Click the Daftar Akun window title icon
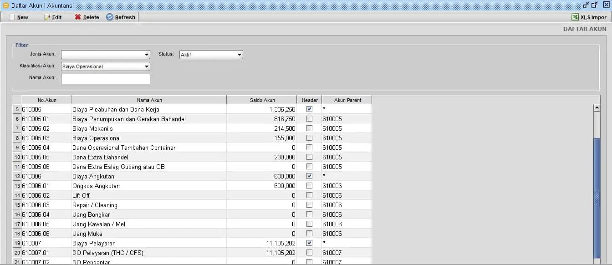Viewport: 612px width, 265px height. point(6,5)
